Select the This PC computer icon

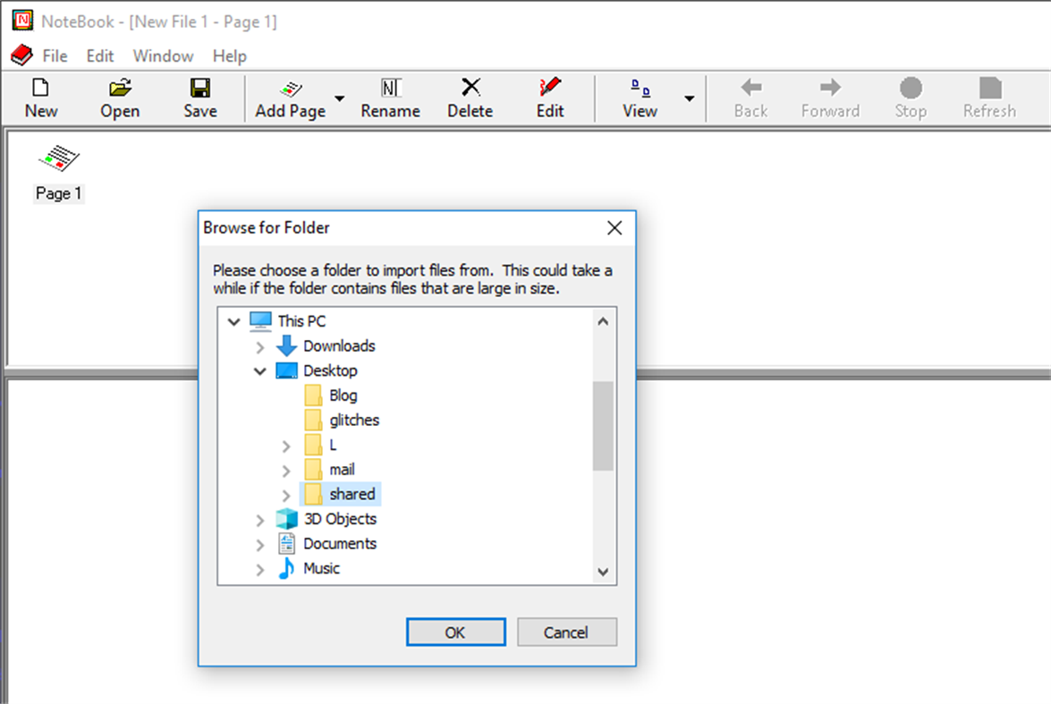[261, 321]
